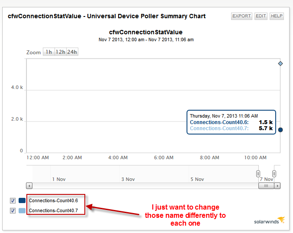Click the Universal Device Poller Summary Chart title
This screenshot has height=233, width=293.
pos(107,16)
